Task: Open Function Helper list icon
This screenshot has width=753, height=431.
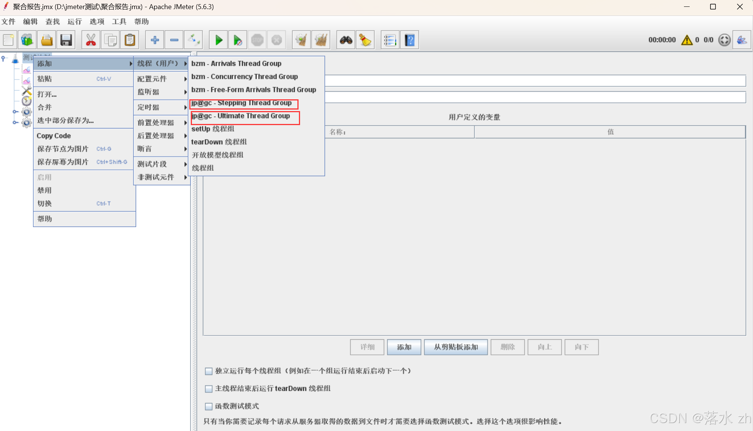Action: (x=390, y=40)
